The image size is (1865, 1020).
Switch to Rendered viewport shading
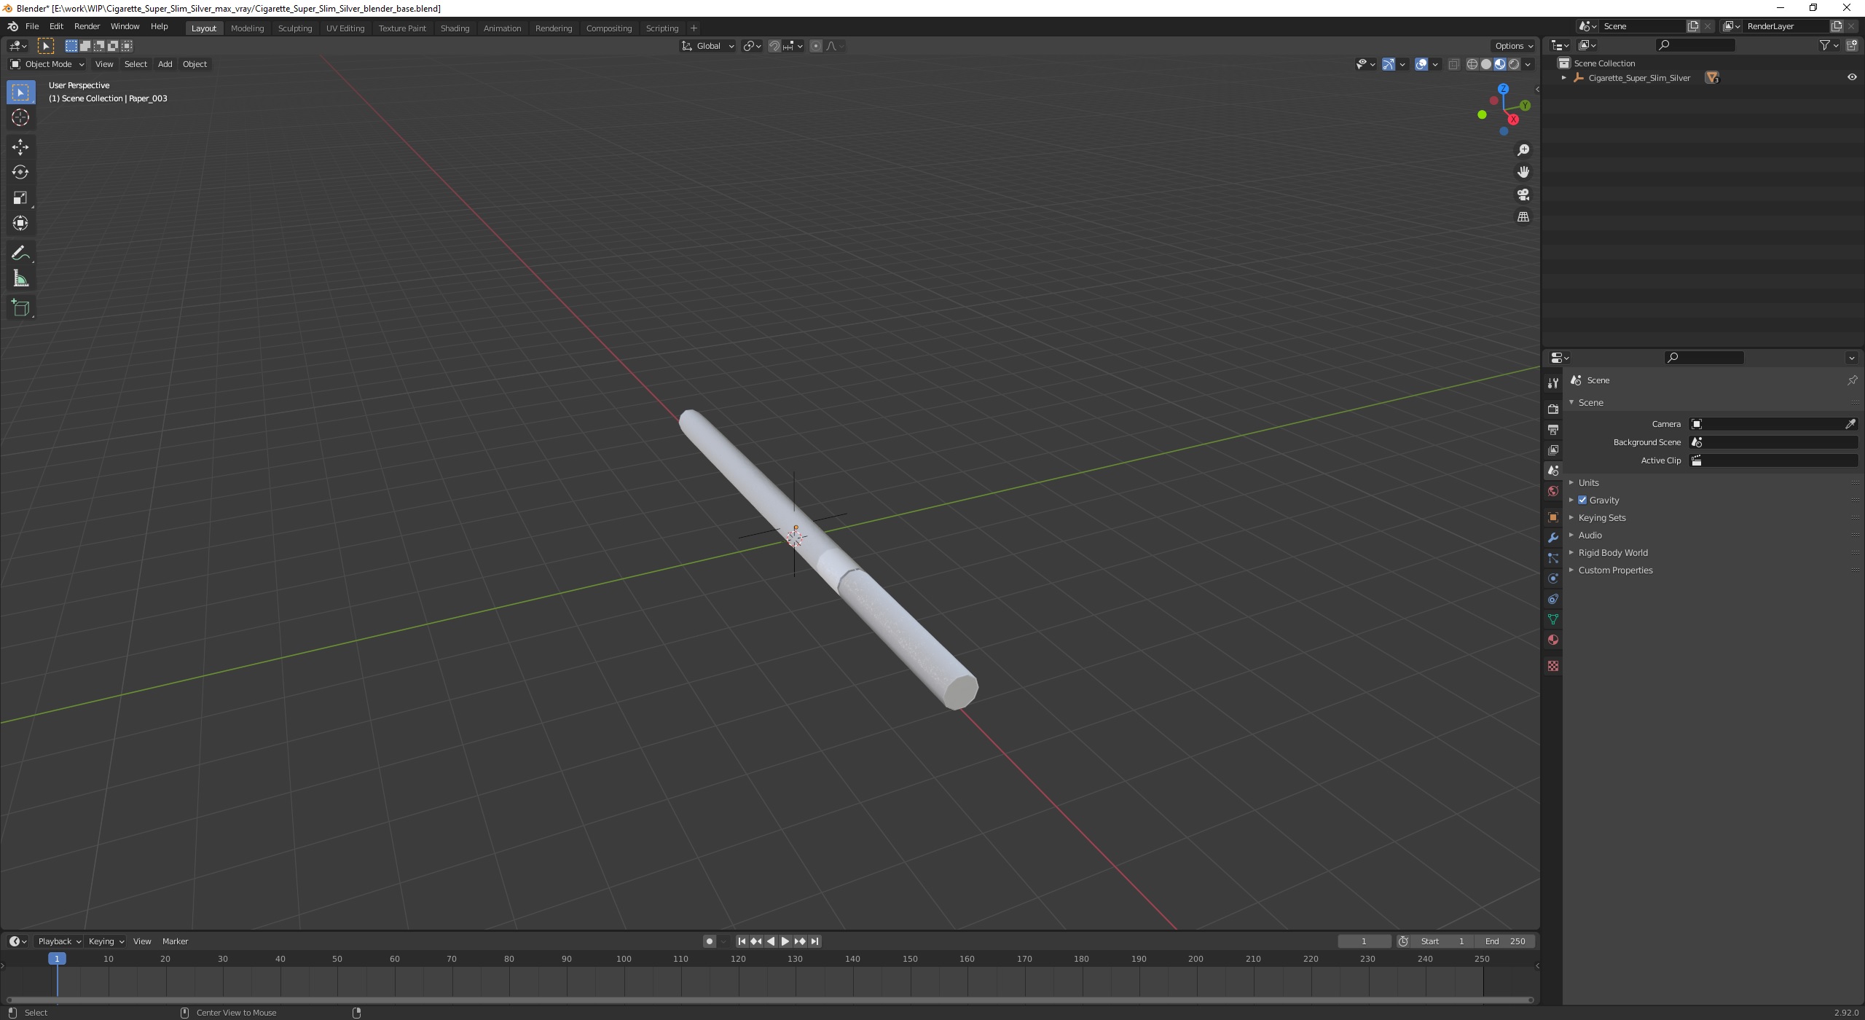coord(1514,64)
